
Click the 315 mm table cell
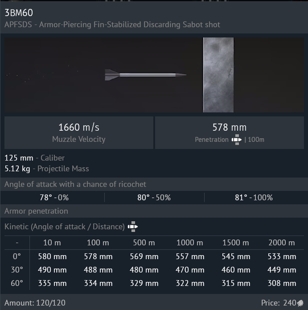click(236, 283)
